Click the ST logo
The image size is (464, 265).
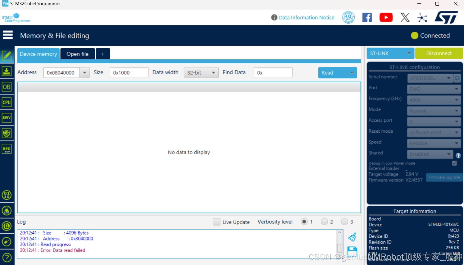coord(446,17)
